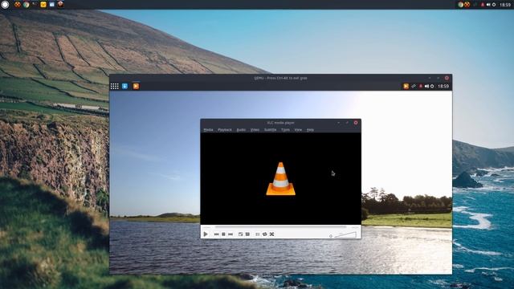Launch the orange cross-circle app in the host panel
Image resolution: width=514 pixels, height=289 pixels.
coord(18,5)
